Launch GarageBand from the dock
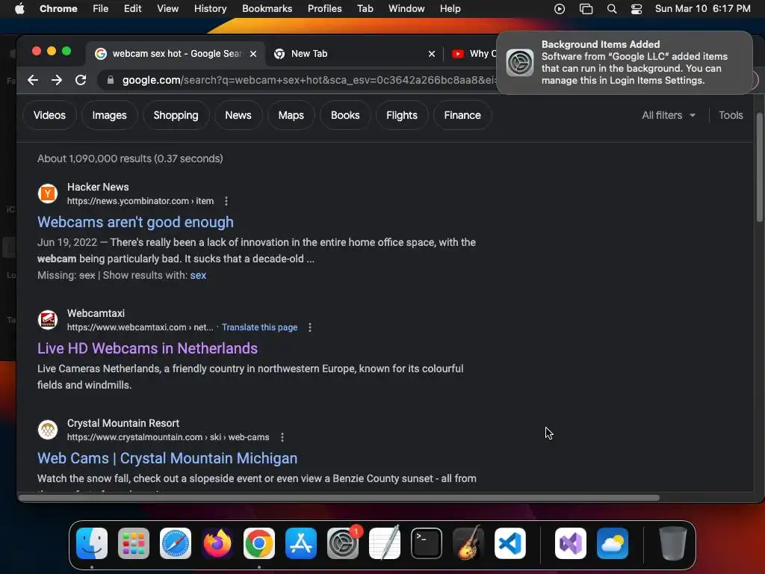 [x=468, y=543]
